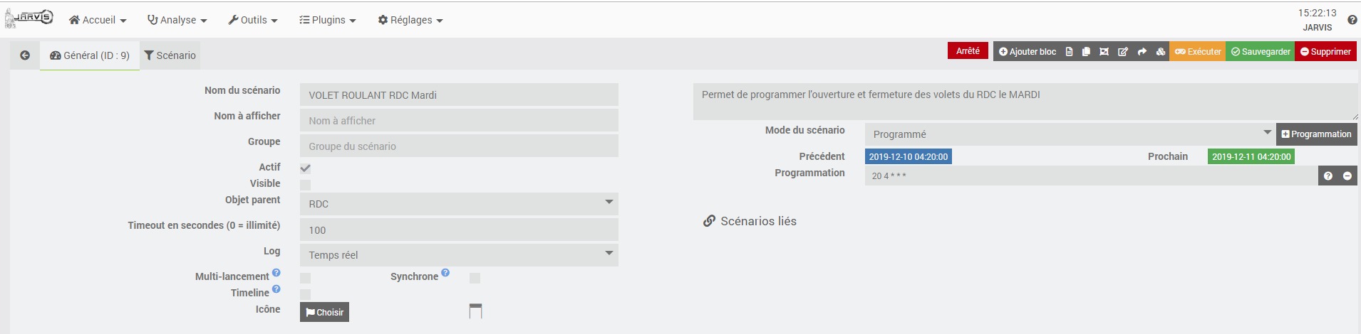Image resolution: width=1361 pixels, height=334 pixels.
Task: Enable the Visible checkbox
Action: [x=305, y=185]
